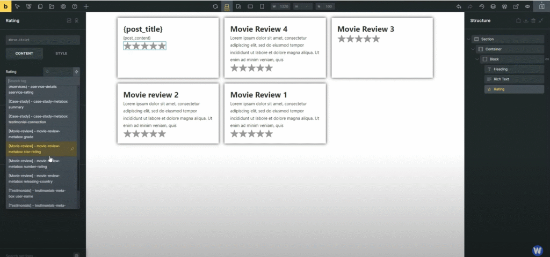Image resolution: width=550 pixels, height=257 pixels.
Task: Click the Movie Review 3 heading
Action: 365,29
